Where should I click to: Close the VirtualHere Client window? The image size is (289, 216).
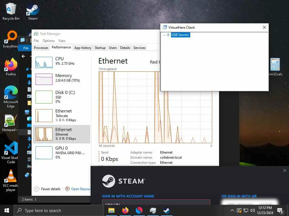[x=264, y=27]
